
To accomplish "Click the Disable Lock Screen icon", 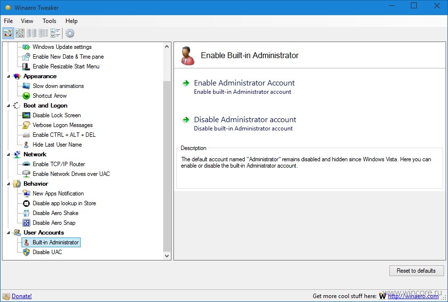I will pyautogui.click(x=26, y=115).
